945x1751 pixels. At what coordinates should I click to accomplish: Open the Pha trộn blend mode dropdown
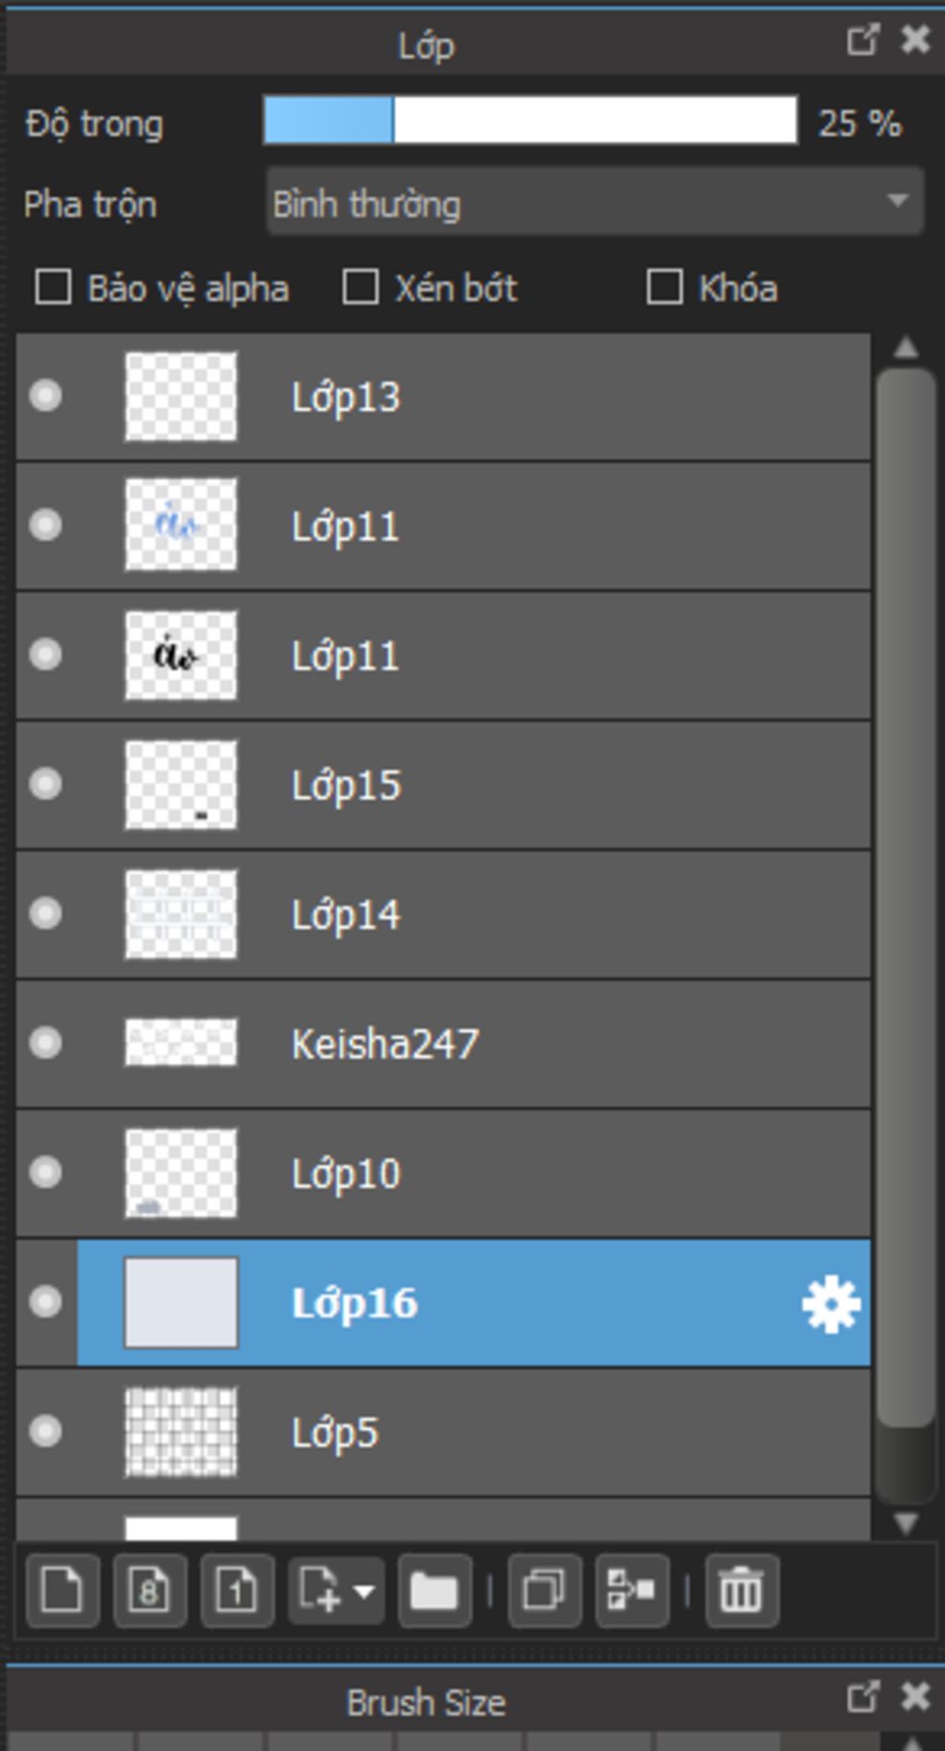point(594,202)
